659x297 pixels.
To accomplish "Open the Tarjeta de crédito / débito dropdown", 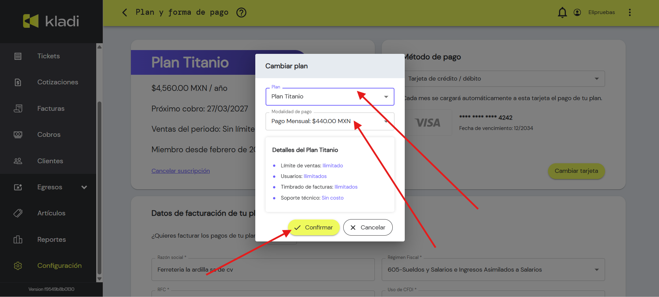I will [x=504, y=79].
